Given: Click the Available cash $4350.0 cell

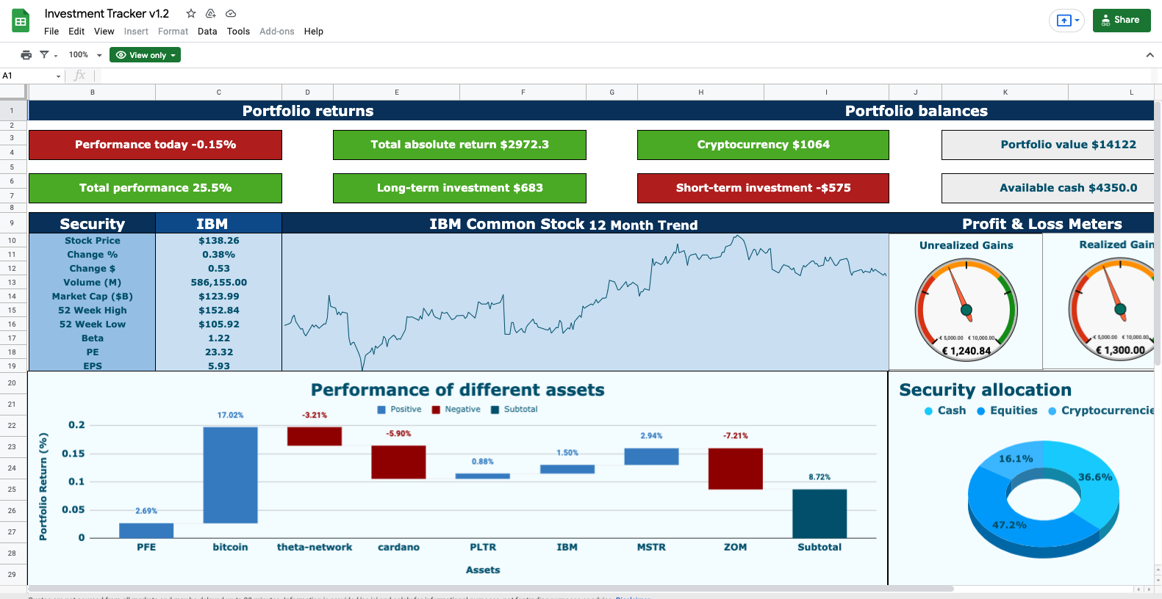Looking at the screenshot, I should click(x=1048, y=188).
